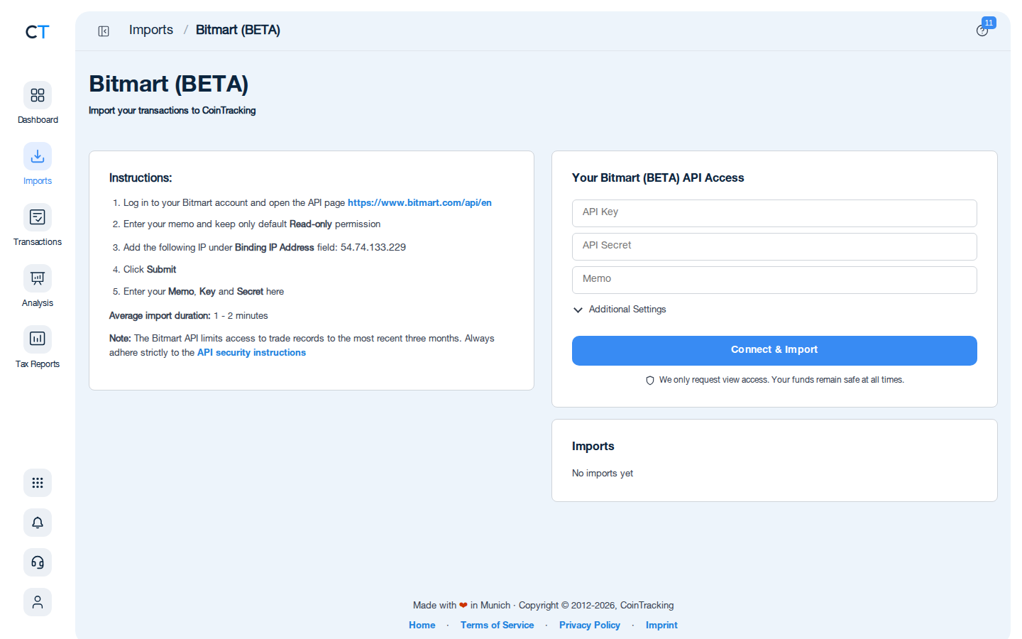Open the API security instructions link
This screenshot has width=1022, height=639.
tap(251, 352)
